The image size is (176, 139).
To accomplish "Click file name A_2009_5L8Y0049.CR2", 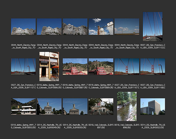I will click(x=49, y=126).
